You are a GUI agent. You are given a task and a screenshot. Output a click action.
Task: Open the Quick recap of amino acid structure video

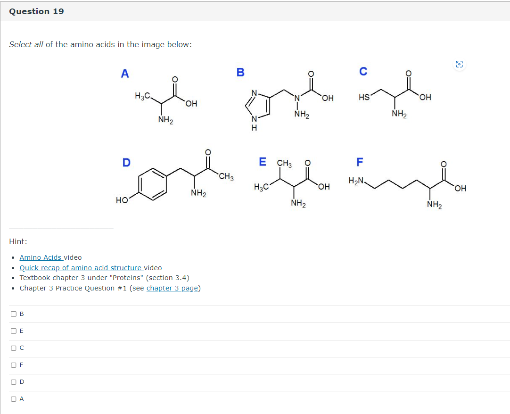pos(81,267)
